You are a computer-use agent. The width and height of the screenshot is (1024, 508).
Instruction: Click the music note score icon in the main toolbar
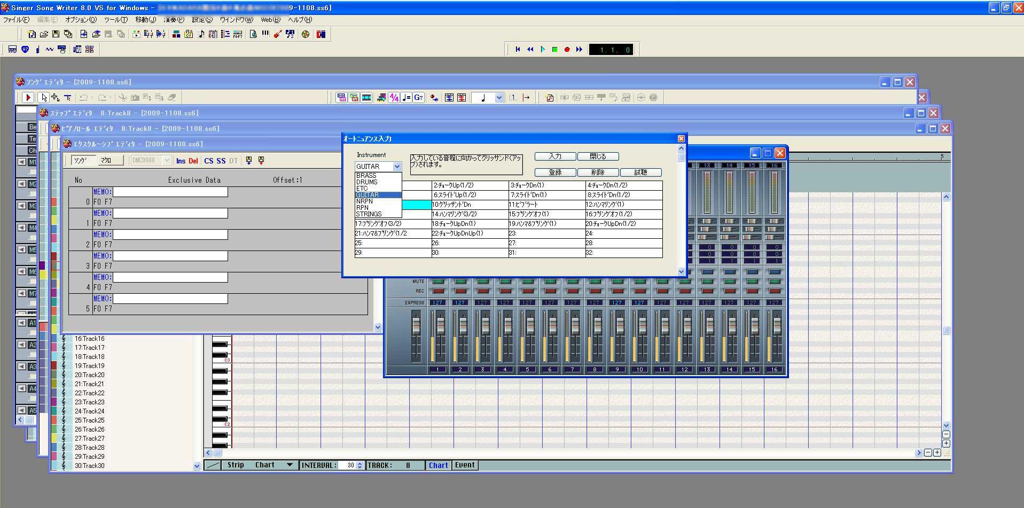pos(201,34)
